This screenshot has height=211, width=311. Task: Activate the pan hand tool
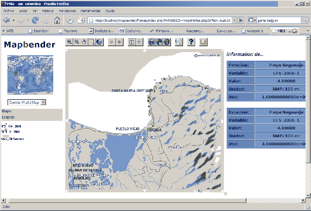(x=84, y=42)
